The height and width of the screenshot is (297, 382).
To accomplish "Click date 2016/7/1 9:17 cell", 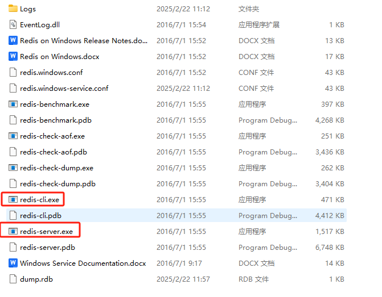I will click(x=179, y=263).
